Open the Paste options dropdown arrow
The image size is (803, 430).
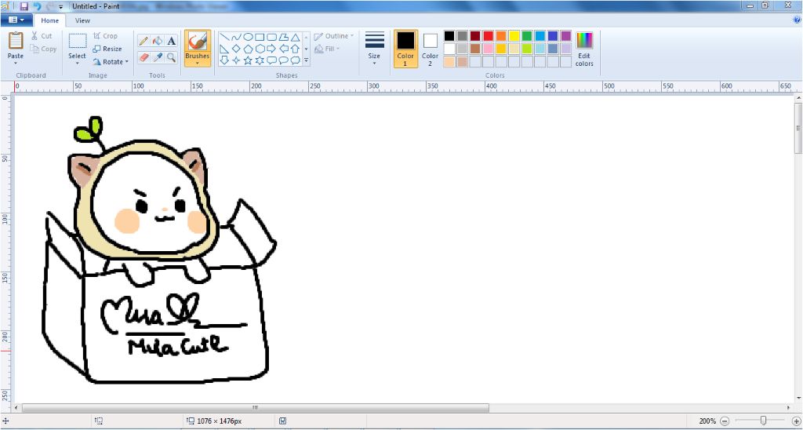(x=16, y=63)
